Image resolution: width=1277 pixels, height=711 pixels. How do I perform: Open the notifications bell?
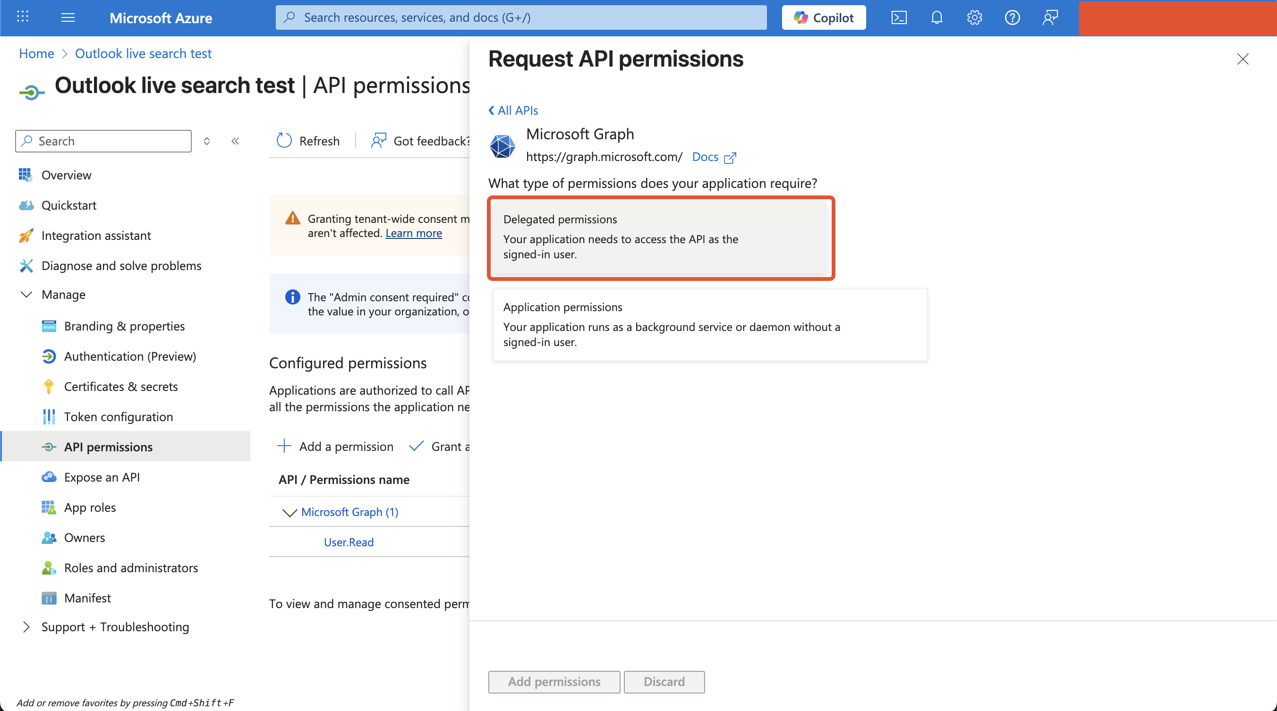936,18
